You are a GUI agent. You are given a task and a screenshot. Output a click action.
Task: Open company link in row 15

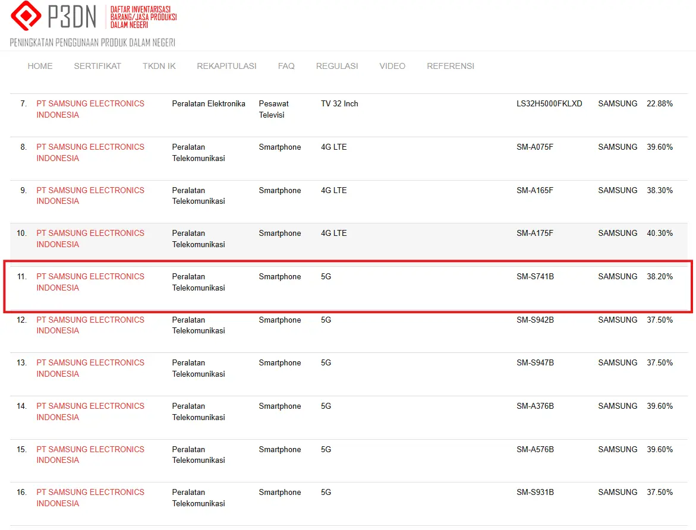[90, 455]
